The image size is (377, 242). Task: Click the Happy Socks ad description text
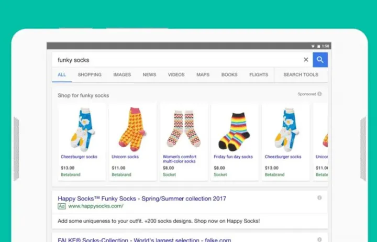click(159, 221)
